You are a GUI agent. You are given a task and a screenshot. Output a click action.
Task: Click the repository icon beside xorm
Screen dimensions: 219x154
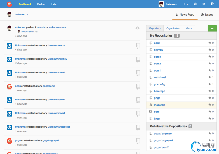click(151, 43)
